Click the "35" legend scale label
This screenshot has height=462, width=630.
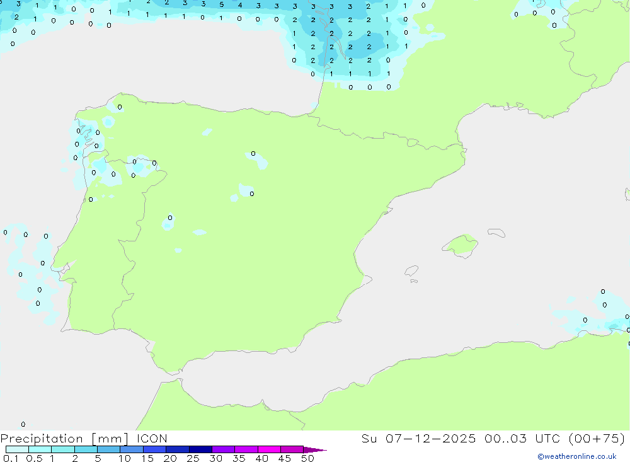pyautogui.click(x=239, y=458)
